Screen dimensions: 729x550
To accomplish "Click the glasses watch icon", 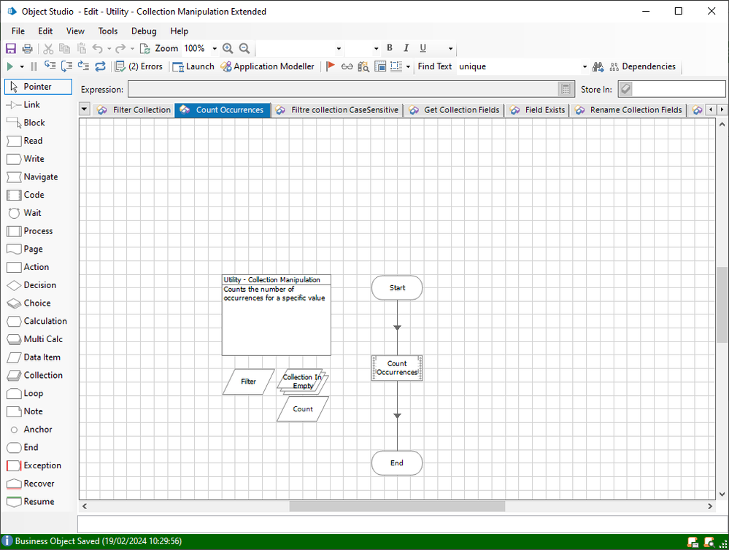I will coord(347,66).
